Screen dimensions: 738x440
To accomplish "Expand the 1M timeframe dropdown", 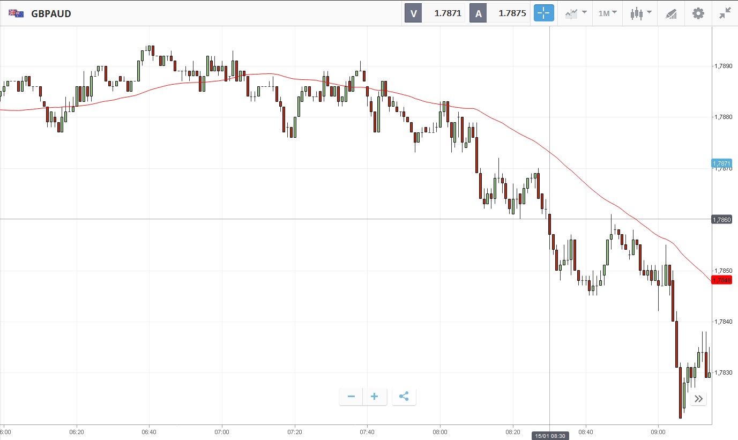I will (x=607, y=13).
